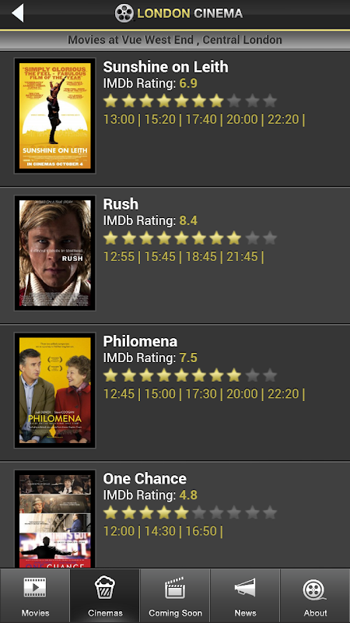
Task: Open the About film reel icon
Action: point(315,590)
